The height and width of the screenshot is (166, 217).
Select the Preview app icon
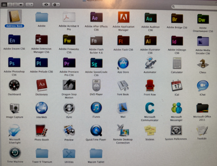(69, 130)
